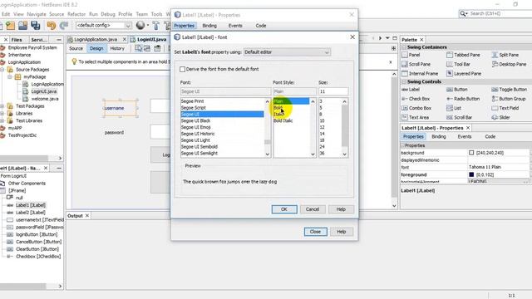Click the Undo toolbar icon

coord(52,26)
